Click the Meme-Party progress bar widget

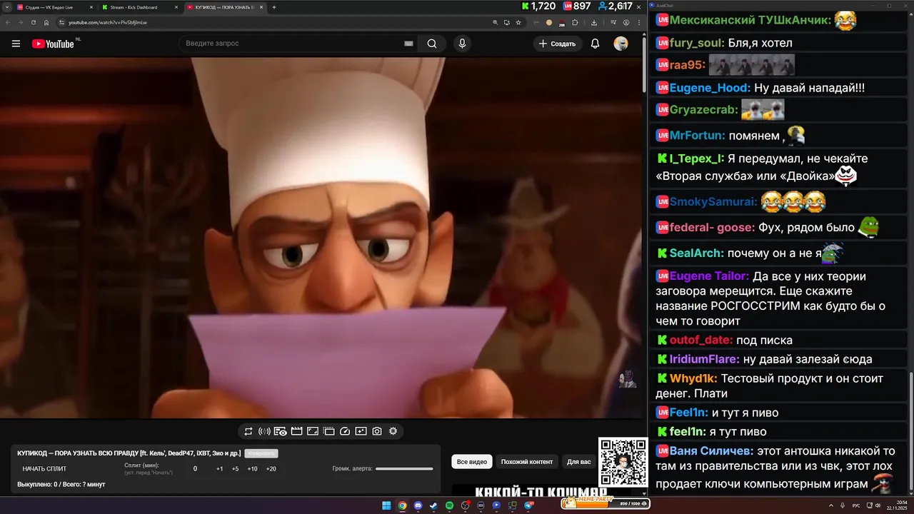(605, 503)
